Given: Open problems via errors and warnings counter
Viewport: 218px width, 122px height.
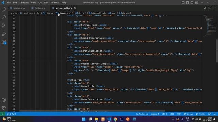Looking at the screenshot, I should [x=11, y=114].
